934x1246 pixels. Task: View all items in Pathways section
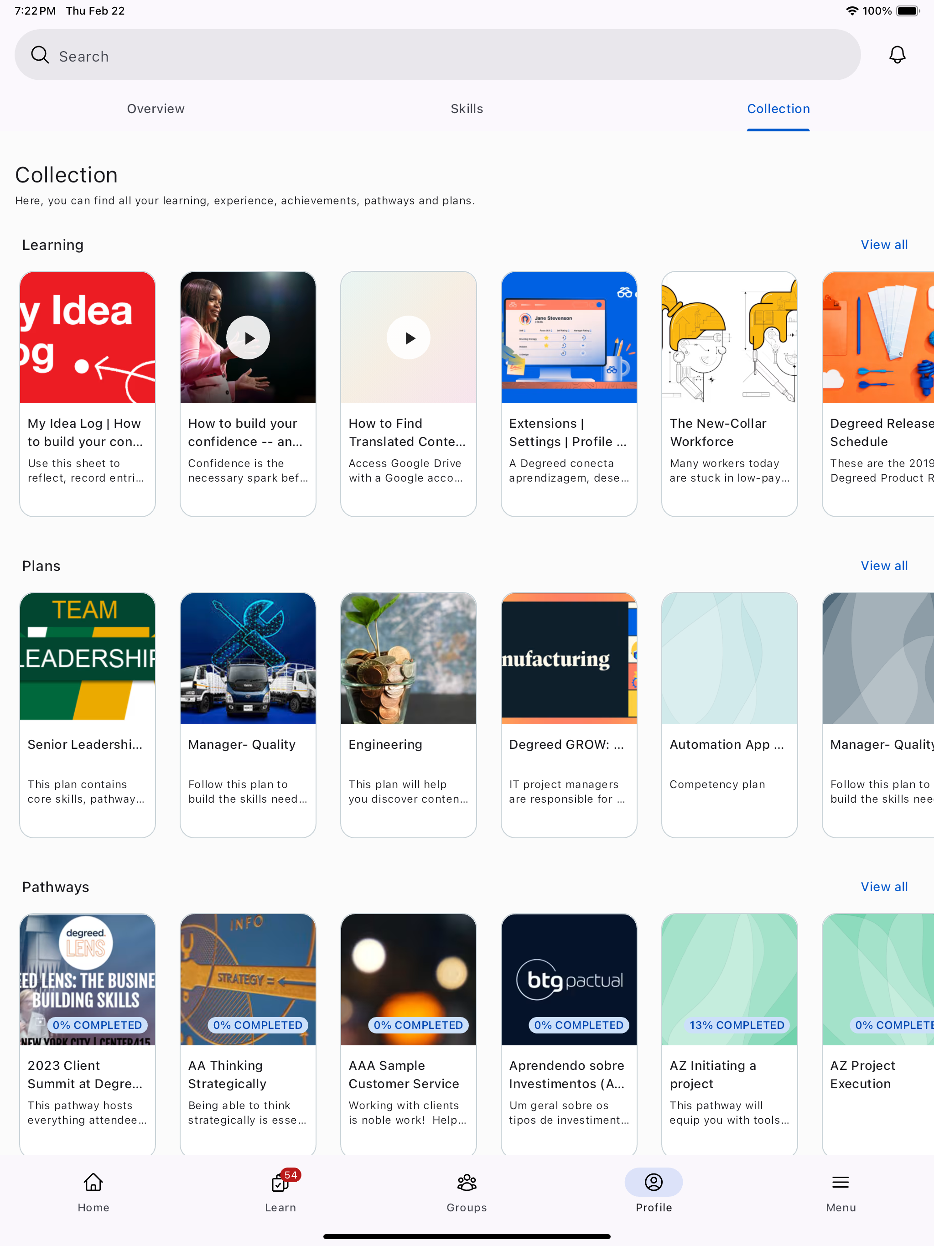click(x=884, y=887)
